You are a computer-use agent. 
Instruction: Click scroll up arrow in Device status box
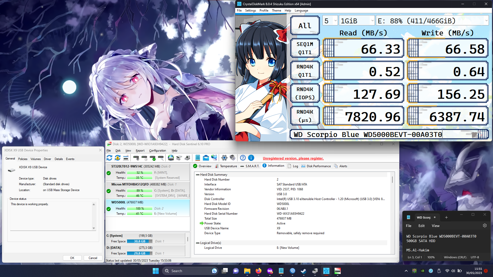[x=94, y=204]
